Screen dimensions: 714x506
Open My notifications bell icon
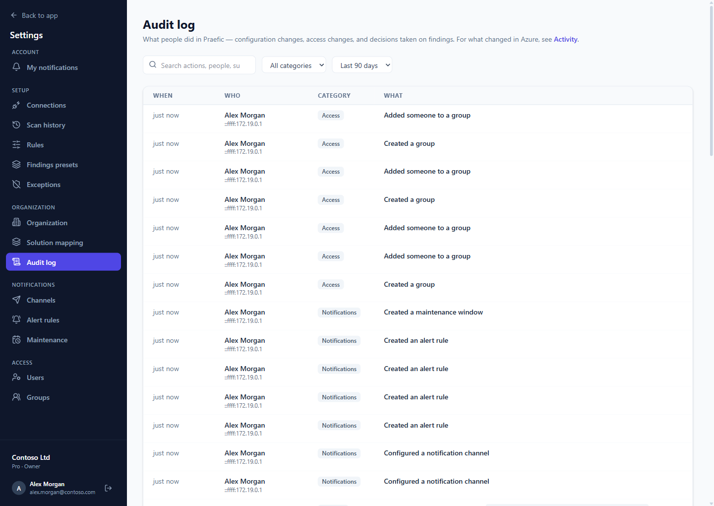tap(16, 67)
